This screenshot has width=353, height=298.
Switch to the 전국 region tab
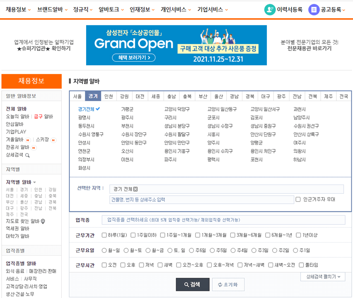click(x=343, y=96)
